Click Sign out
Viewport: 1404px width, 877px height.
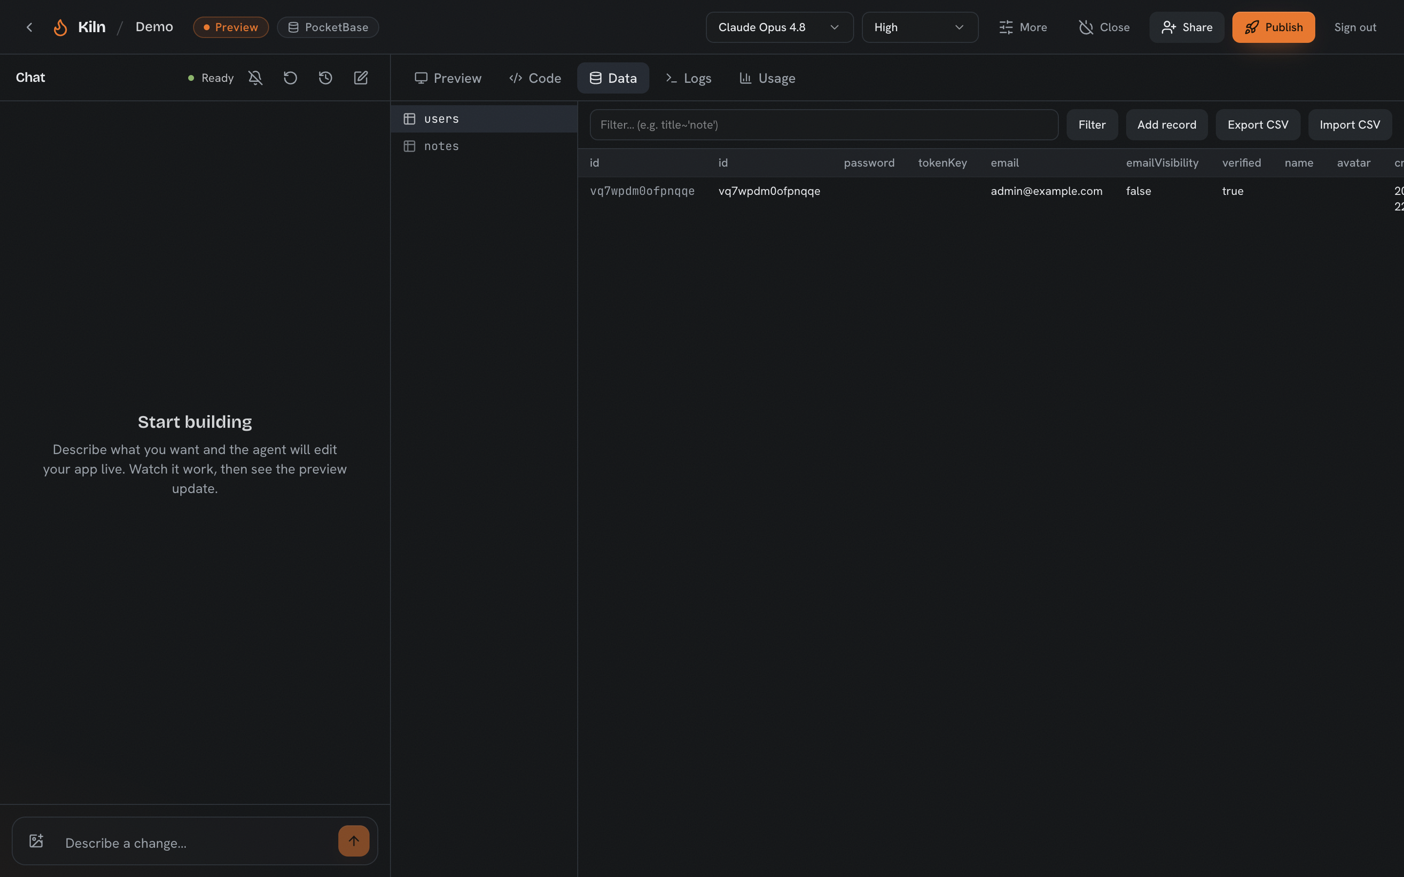(x=1355, y=27)
